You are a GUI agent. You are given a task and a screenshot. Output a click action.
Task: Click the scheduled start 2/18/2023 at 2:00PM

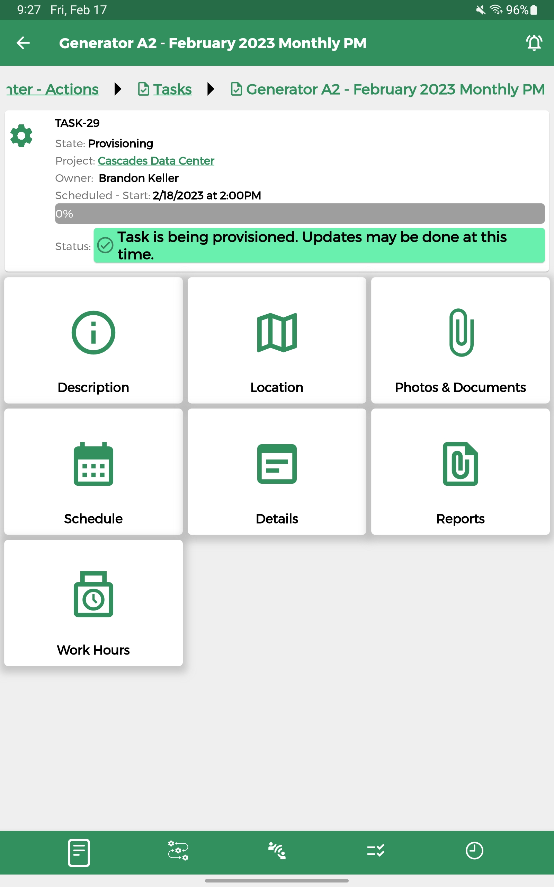pyautogui.click(x=207, y=195)
